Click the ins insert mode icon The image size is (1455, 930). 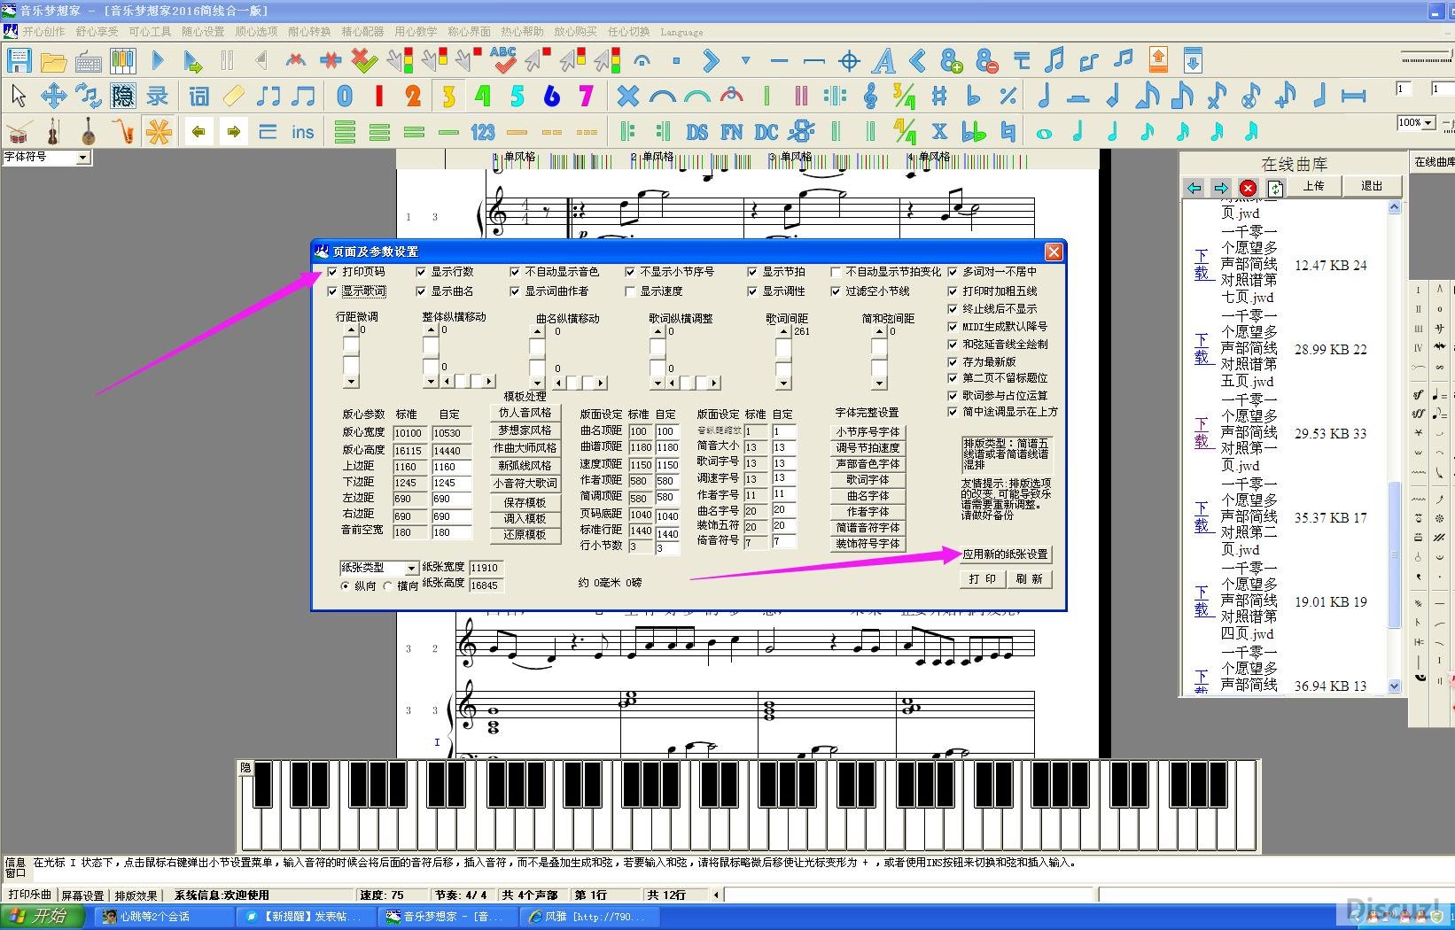[302, 133]
